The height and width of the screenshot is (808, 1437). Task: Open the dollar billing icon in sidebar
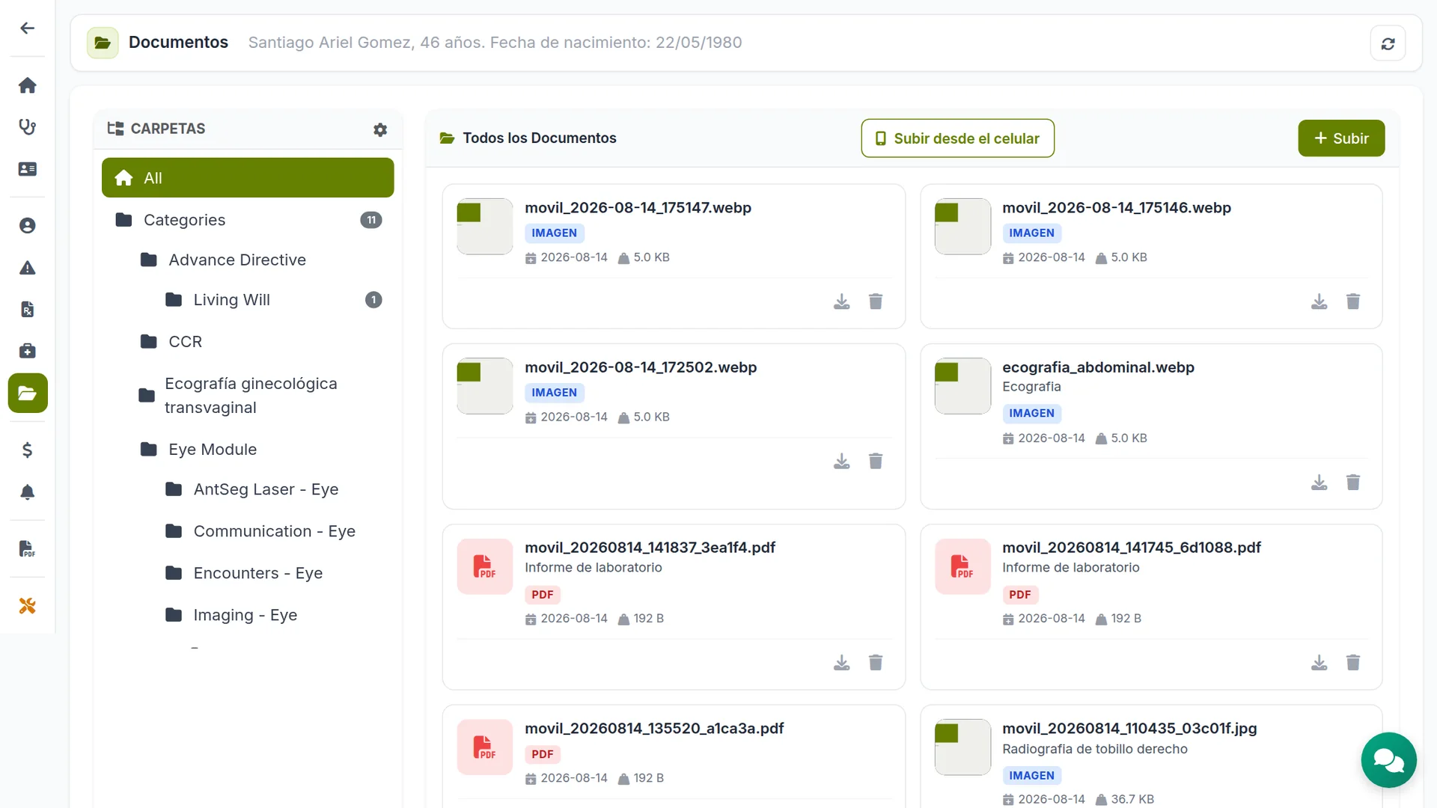[x=28, y=450]
